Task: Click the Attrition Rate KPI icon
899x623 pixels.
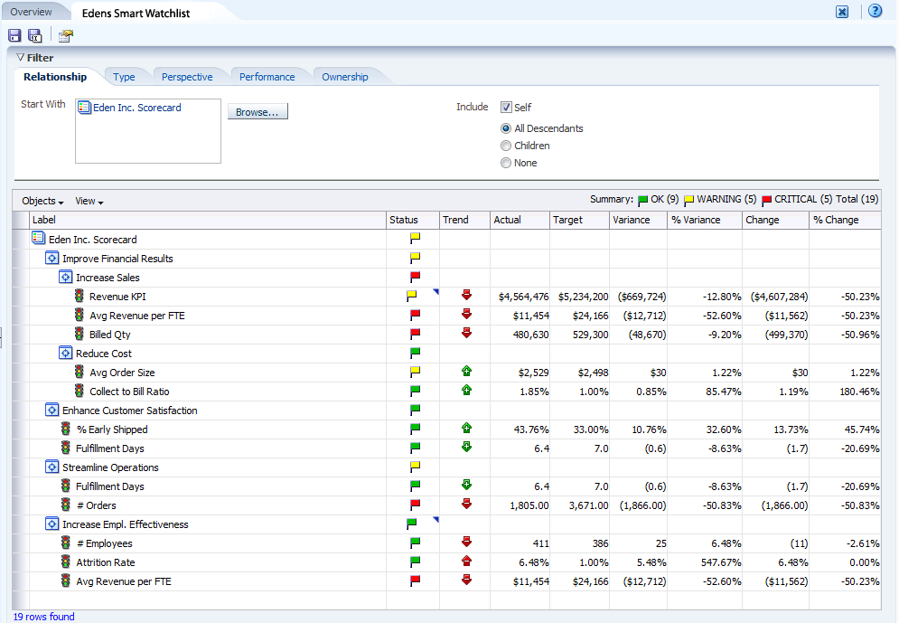Action: tap(66, 562)
